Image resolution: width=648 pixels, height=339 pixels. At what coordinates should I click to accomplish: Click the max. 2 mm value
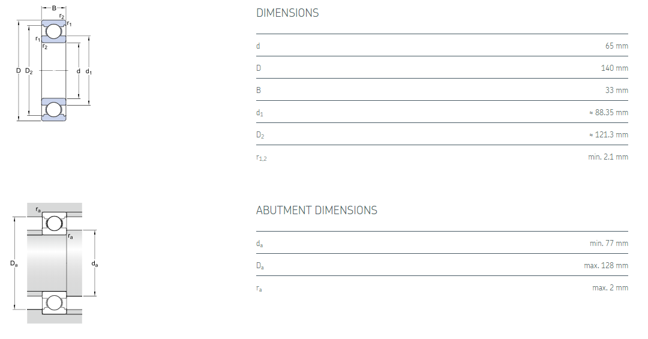(x=610, y=287)
